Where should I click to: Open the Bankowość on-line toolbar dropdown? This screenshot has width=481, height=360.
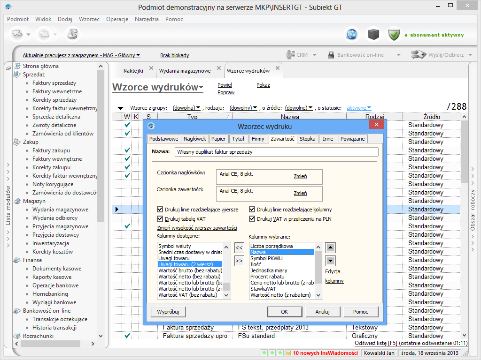398,55
